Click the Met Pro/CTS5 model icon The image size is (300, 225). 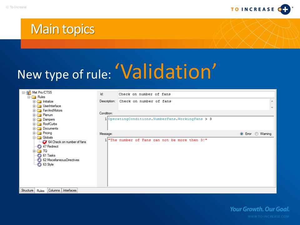tap(28, 92)
